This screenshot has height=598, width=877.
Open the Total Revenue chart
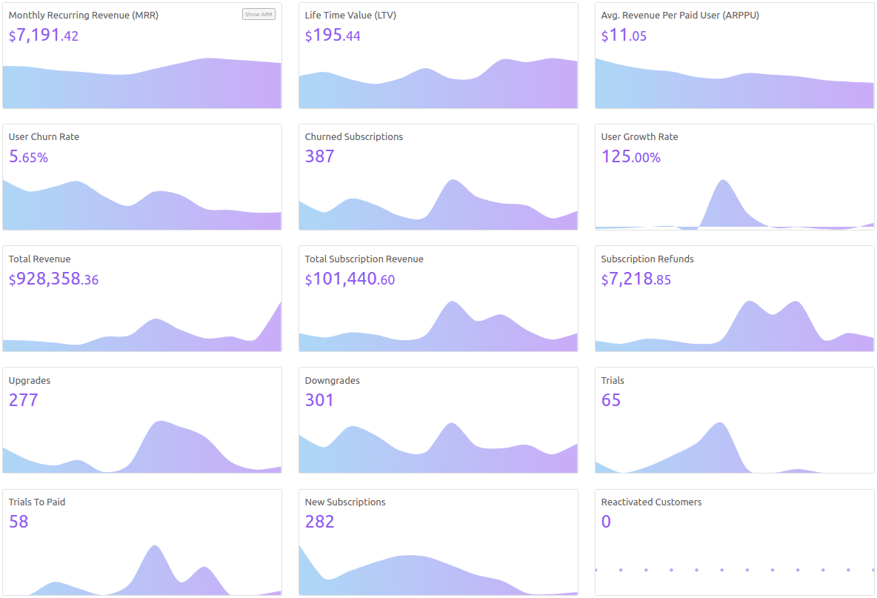[x=142, y=326]
